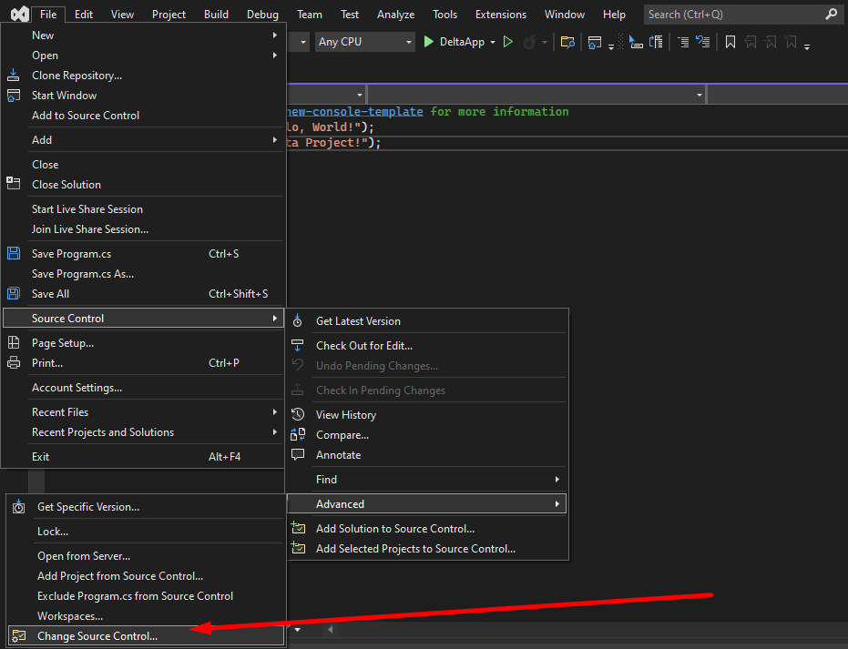Viewport: 848px width, 649px height.
Task: Click Get Specific Version menu entry
Action: [x=88, y=507]
